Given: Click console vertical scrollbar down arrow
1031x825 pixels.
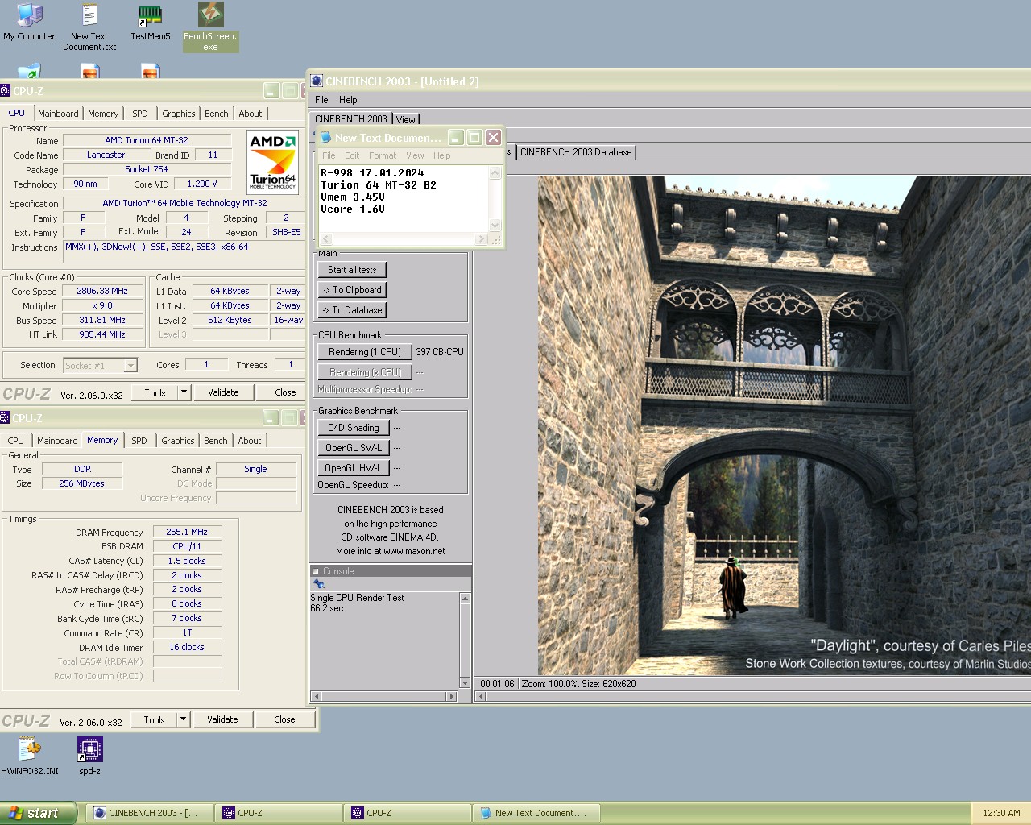Looking at the screenshot, I should [465, 682].
